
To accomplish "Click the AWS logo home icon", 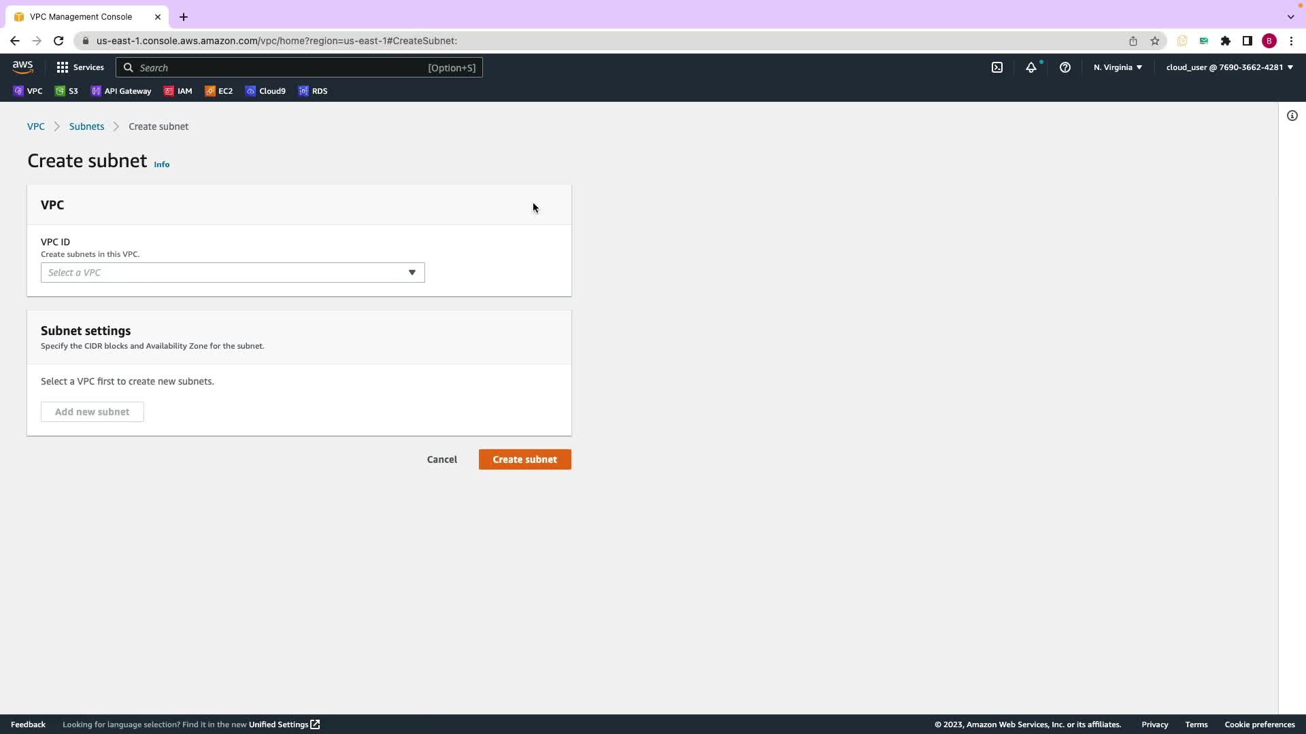I will (22, 67).
